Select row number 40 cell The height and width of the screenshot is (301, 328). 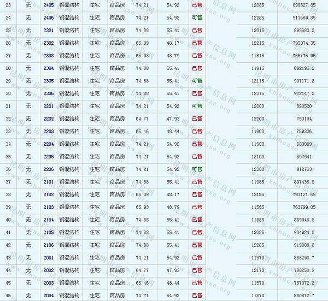click(8, 220)
